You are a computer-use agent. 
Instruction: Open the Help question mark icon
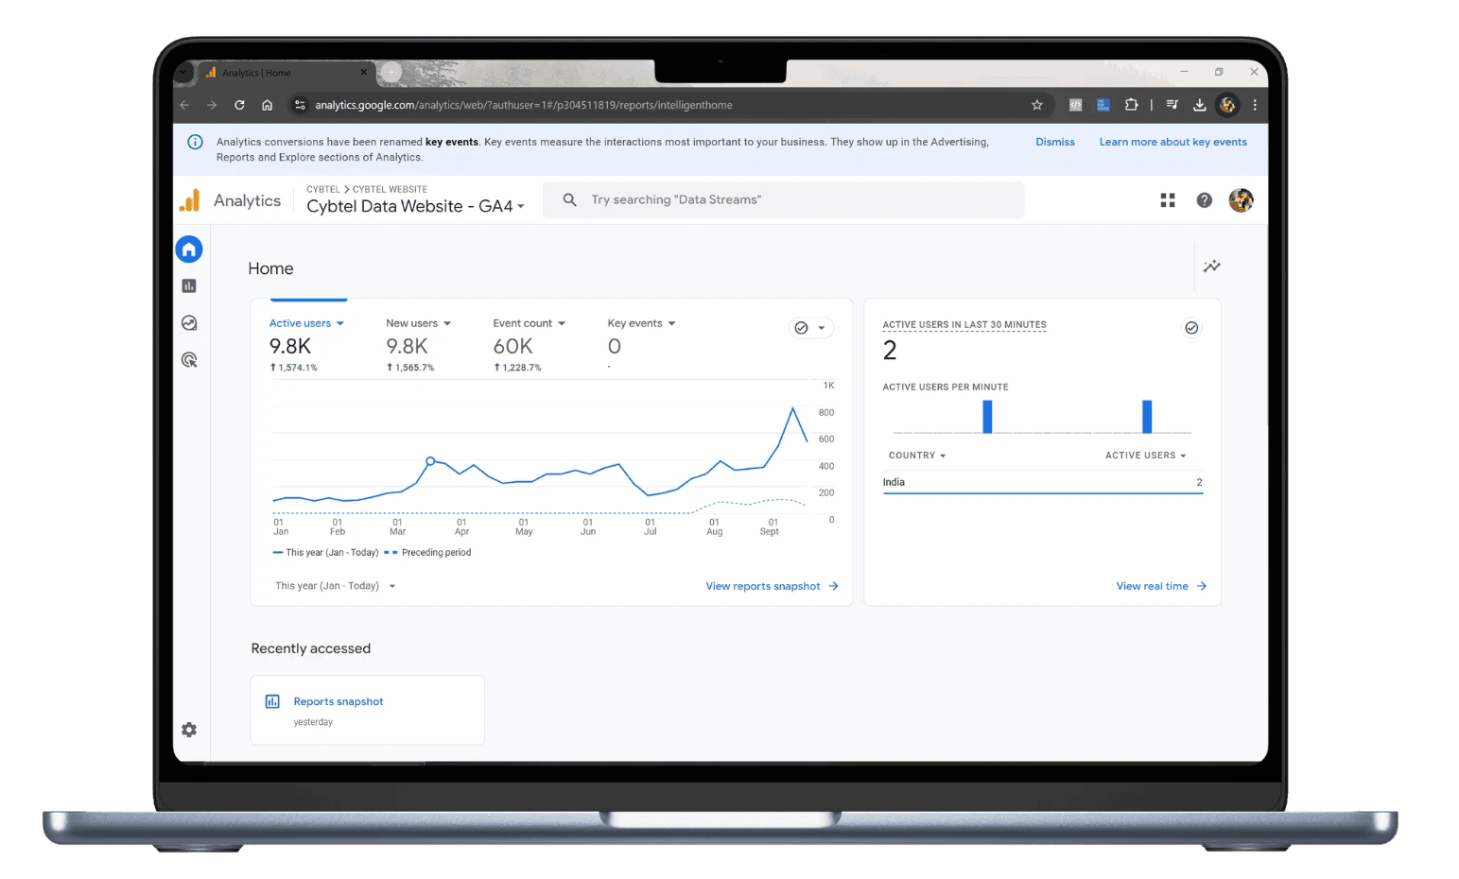[x=1204, y=200]
